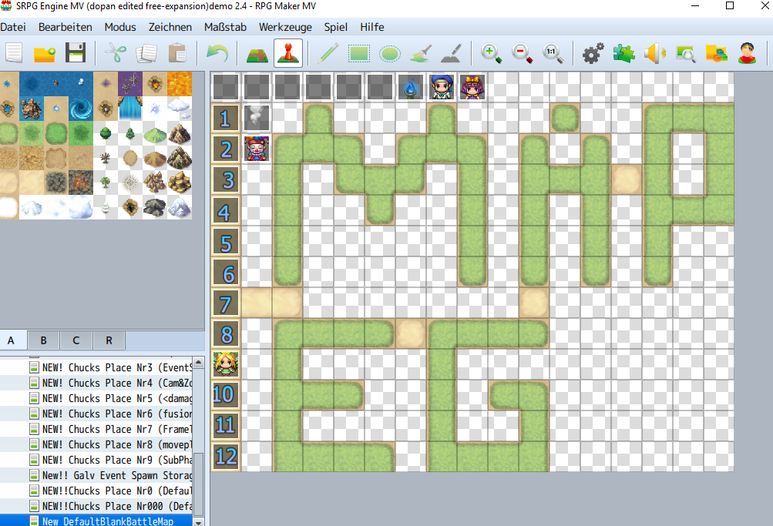Click map list scrollbar up arrow
The image size is (773, 526).
[x=199, y=363]
